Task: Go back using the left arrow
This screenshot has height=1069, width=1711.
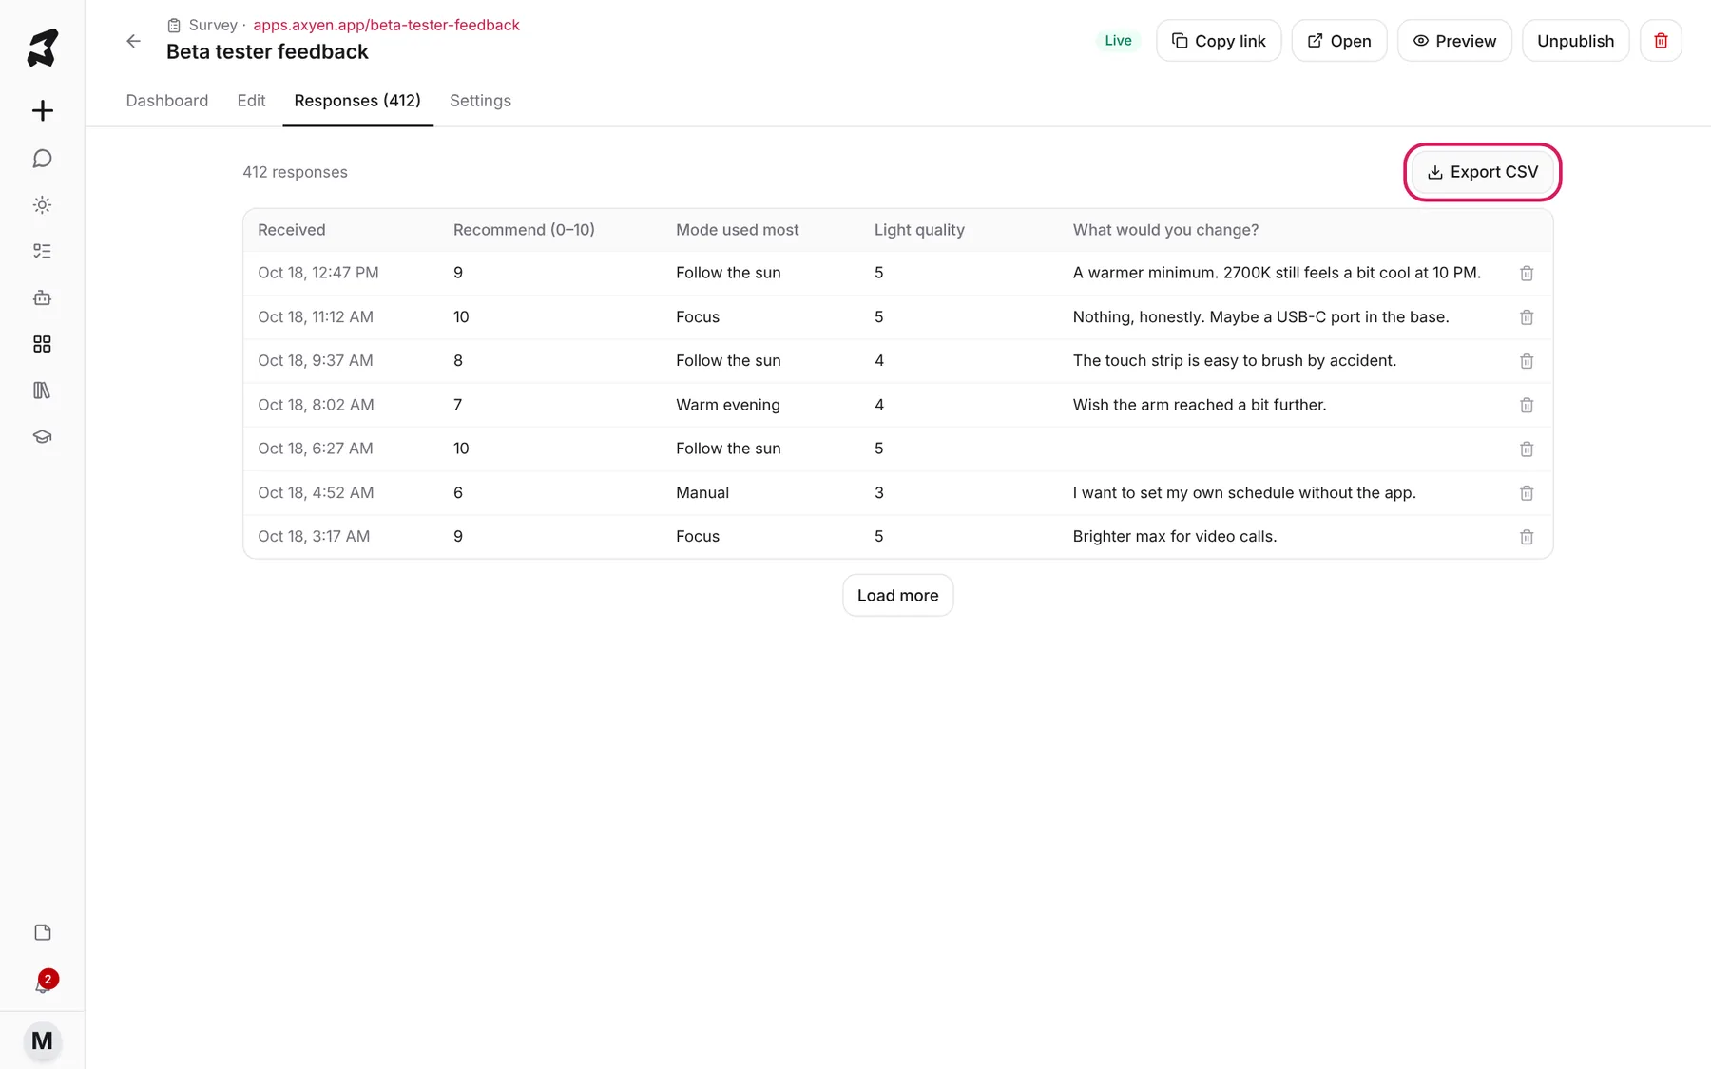Action: [x=133, y=41]
